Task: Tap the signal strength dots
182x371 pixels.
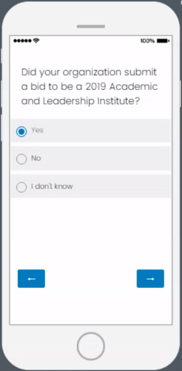Action: 22,41
